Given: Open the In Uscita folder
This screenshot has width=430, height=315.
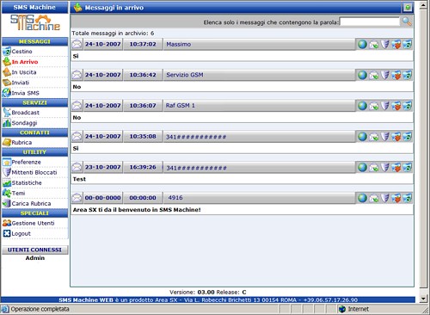Looking at the screenshot, I should [x=24, y=72].
